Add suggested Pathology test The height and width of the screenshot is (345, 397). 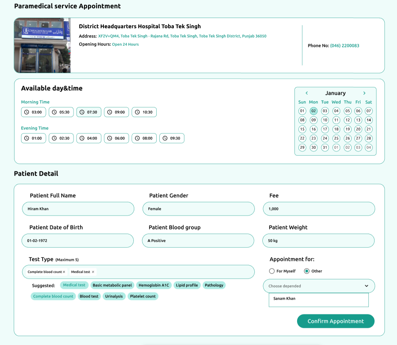pyautogui.click(x=214, y=285)
